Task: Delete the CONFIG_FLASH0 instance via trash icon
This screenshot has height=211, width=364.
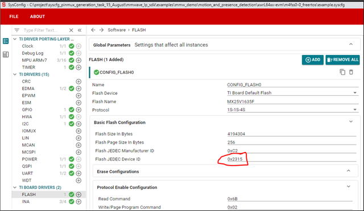Action: [x=351, y=72]
